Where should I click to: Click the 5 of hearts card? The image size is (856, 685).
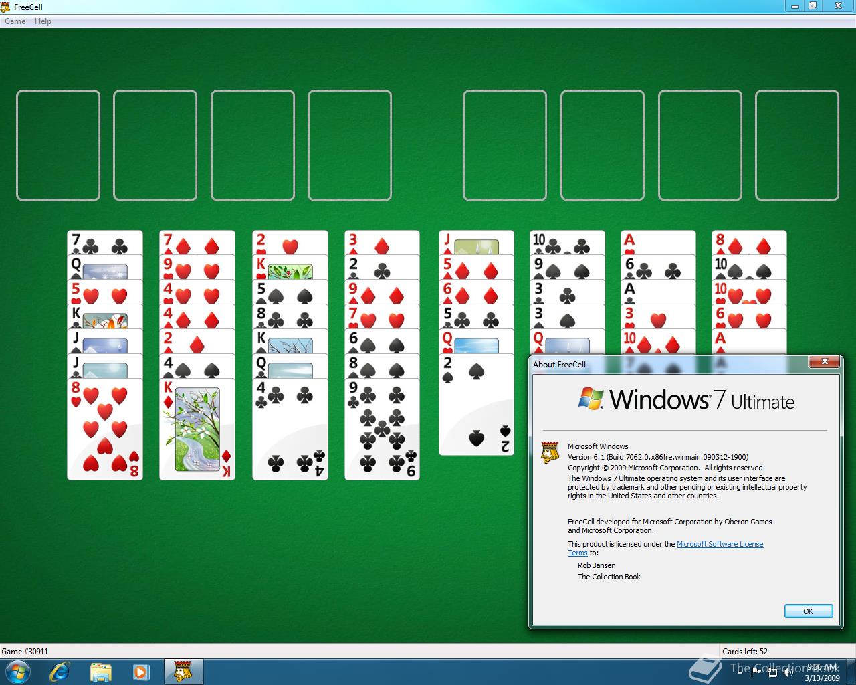tap(105, 292)
